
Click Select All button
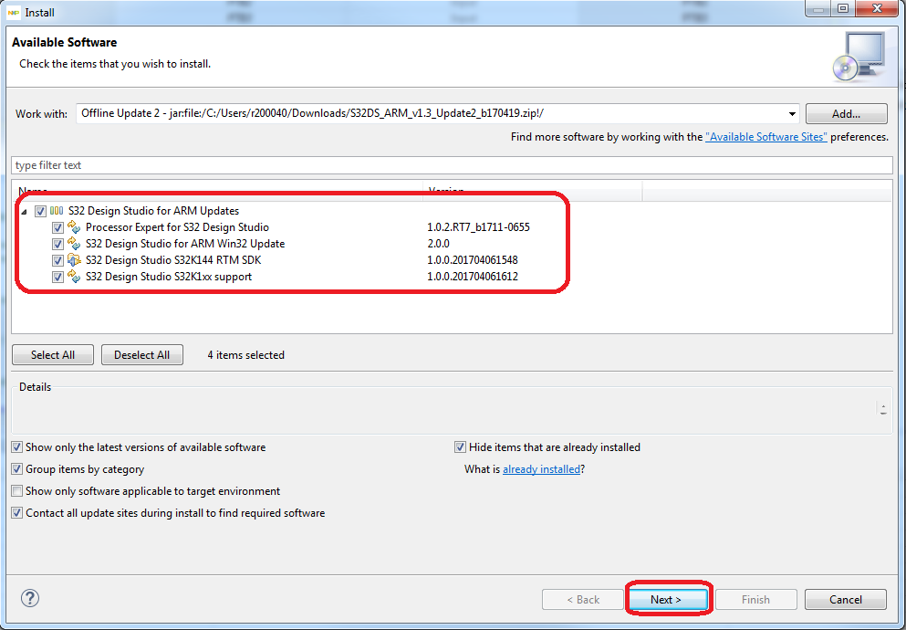click(x=53, y=355)
